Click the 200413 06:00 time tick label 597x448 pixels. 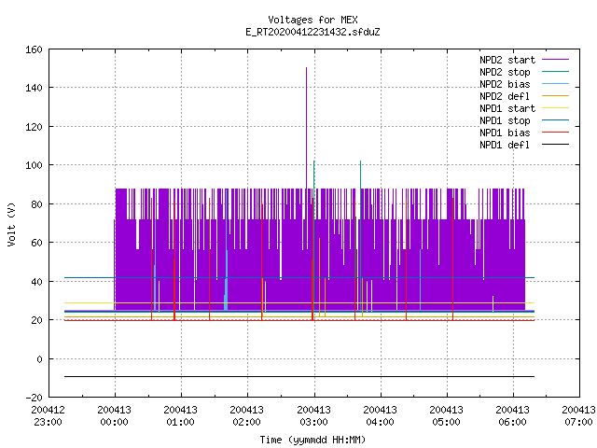pos(512,416)
